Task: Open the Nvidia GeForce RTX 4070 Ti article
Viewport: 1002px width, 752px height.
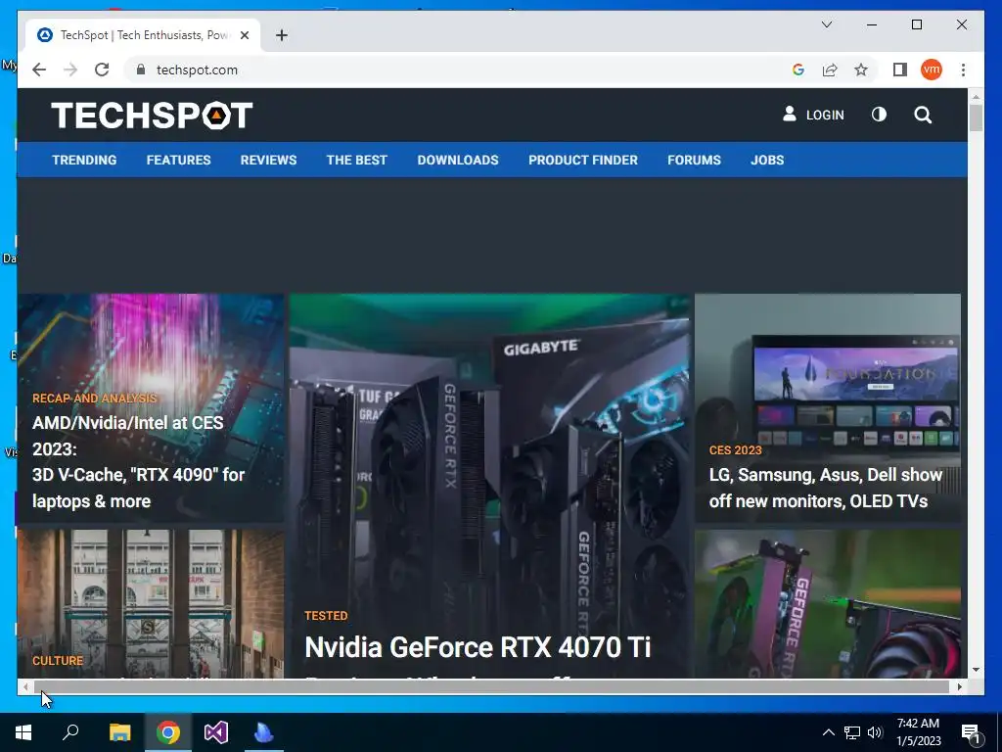Action: click(x=478, y=647)
